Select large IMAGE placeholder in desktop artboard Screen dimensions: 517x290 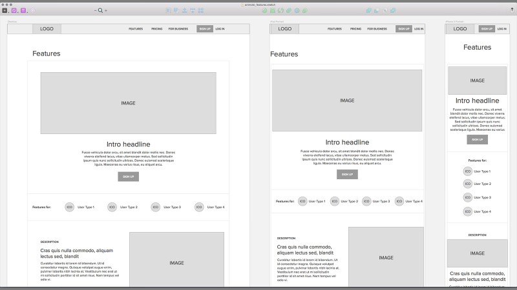click(128, 103)
